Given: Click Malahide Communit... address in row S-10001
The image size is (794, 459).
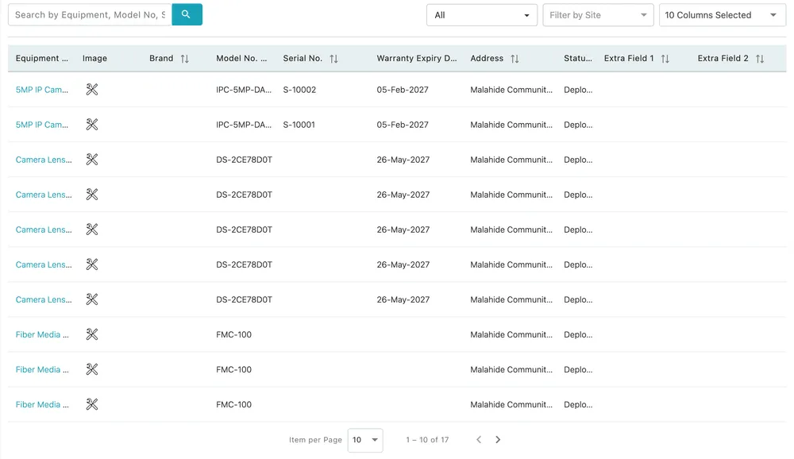Looking at the screenshot, I should tap(511, 125).
